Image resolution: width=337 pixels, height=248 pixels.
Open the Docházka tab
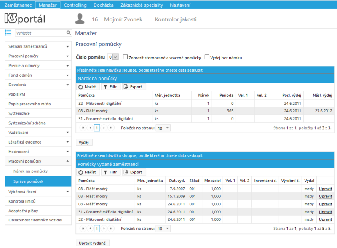104,5
